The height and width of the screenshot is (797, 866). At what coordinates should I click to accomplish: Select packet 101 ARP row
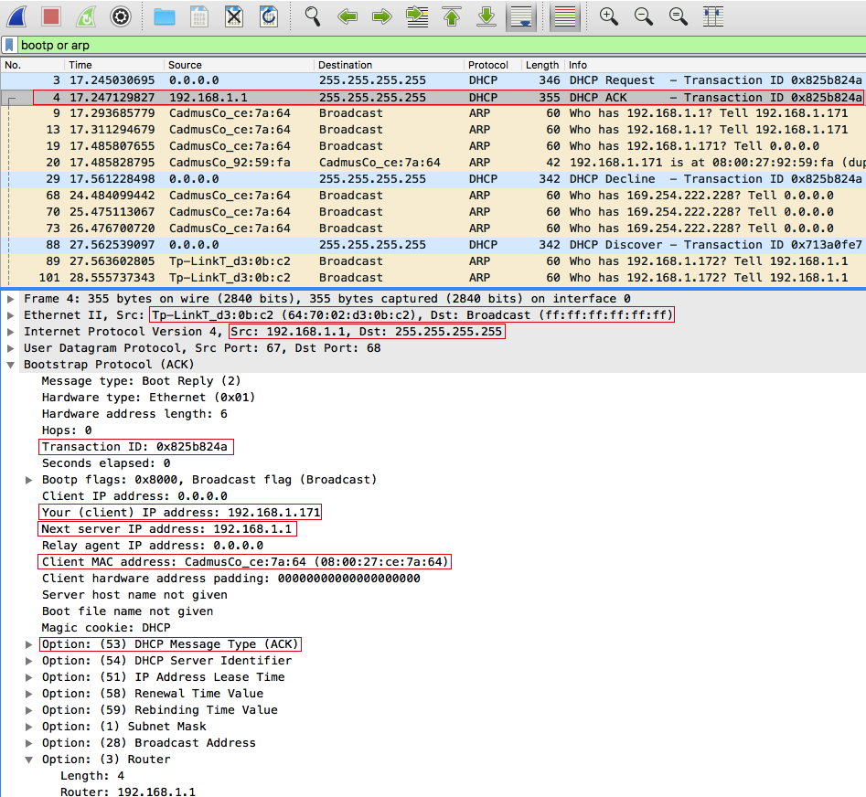click(433, 278)
